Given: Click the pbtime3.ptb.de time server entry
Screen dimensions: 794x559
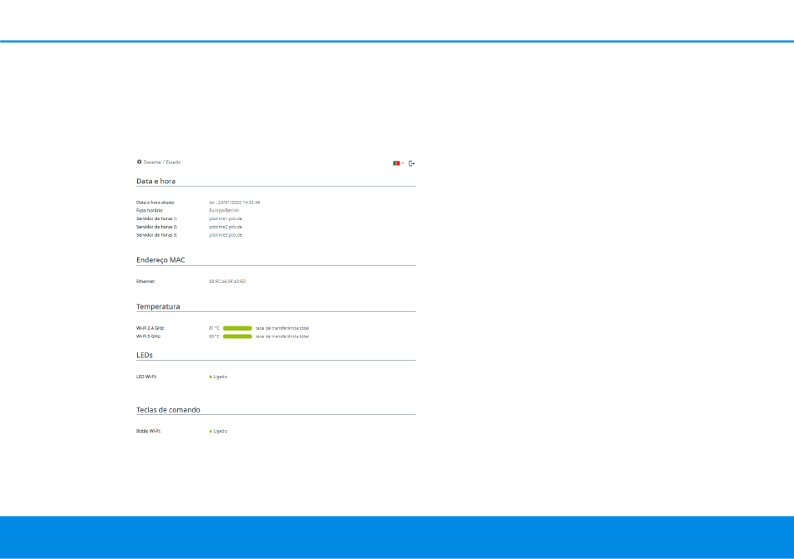Looking at the screenshot, I should [x=226, y=235].
